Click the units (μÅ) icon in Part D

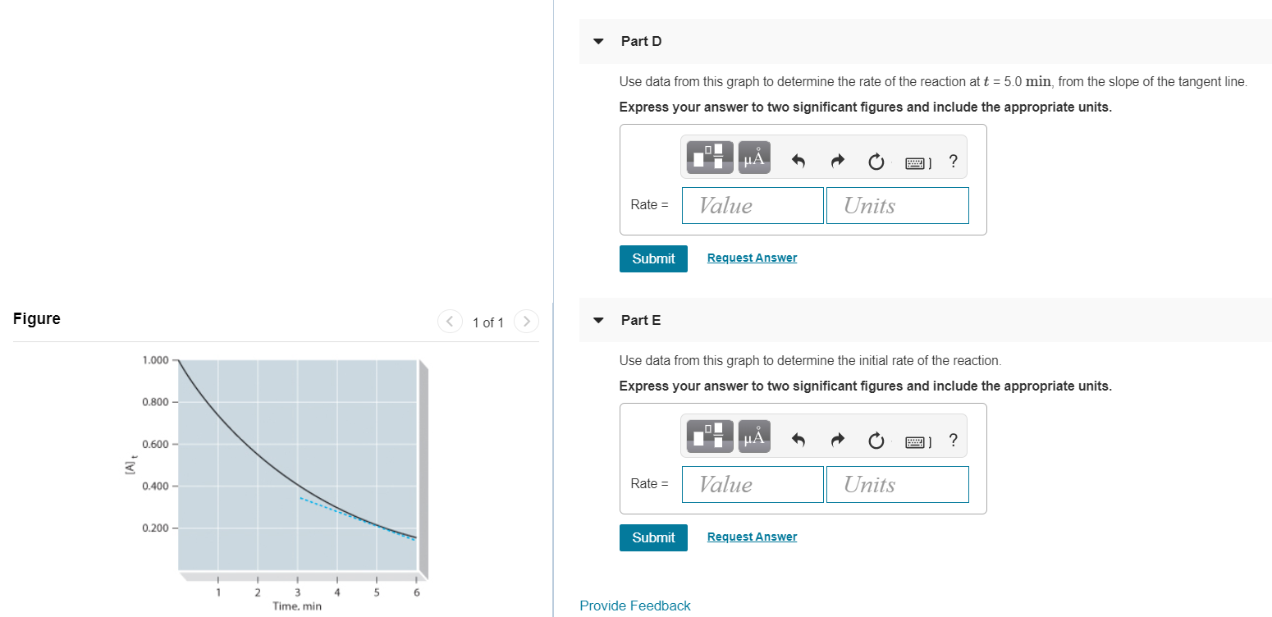(753, 157)
